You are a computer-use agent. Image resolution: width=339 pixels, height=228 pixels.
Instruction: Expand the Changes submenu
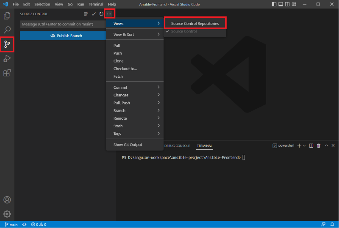point(135,95)
